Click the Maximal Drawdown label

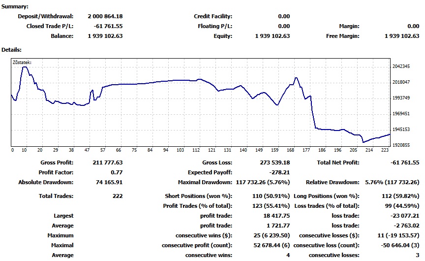coord(205,182)
